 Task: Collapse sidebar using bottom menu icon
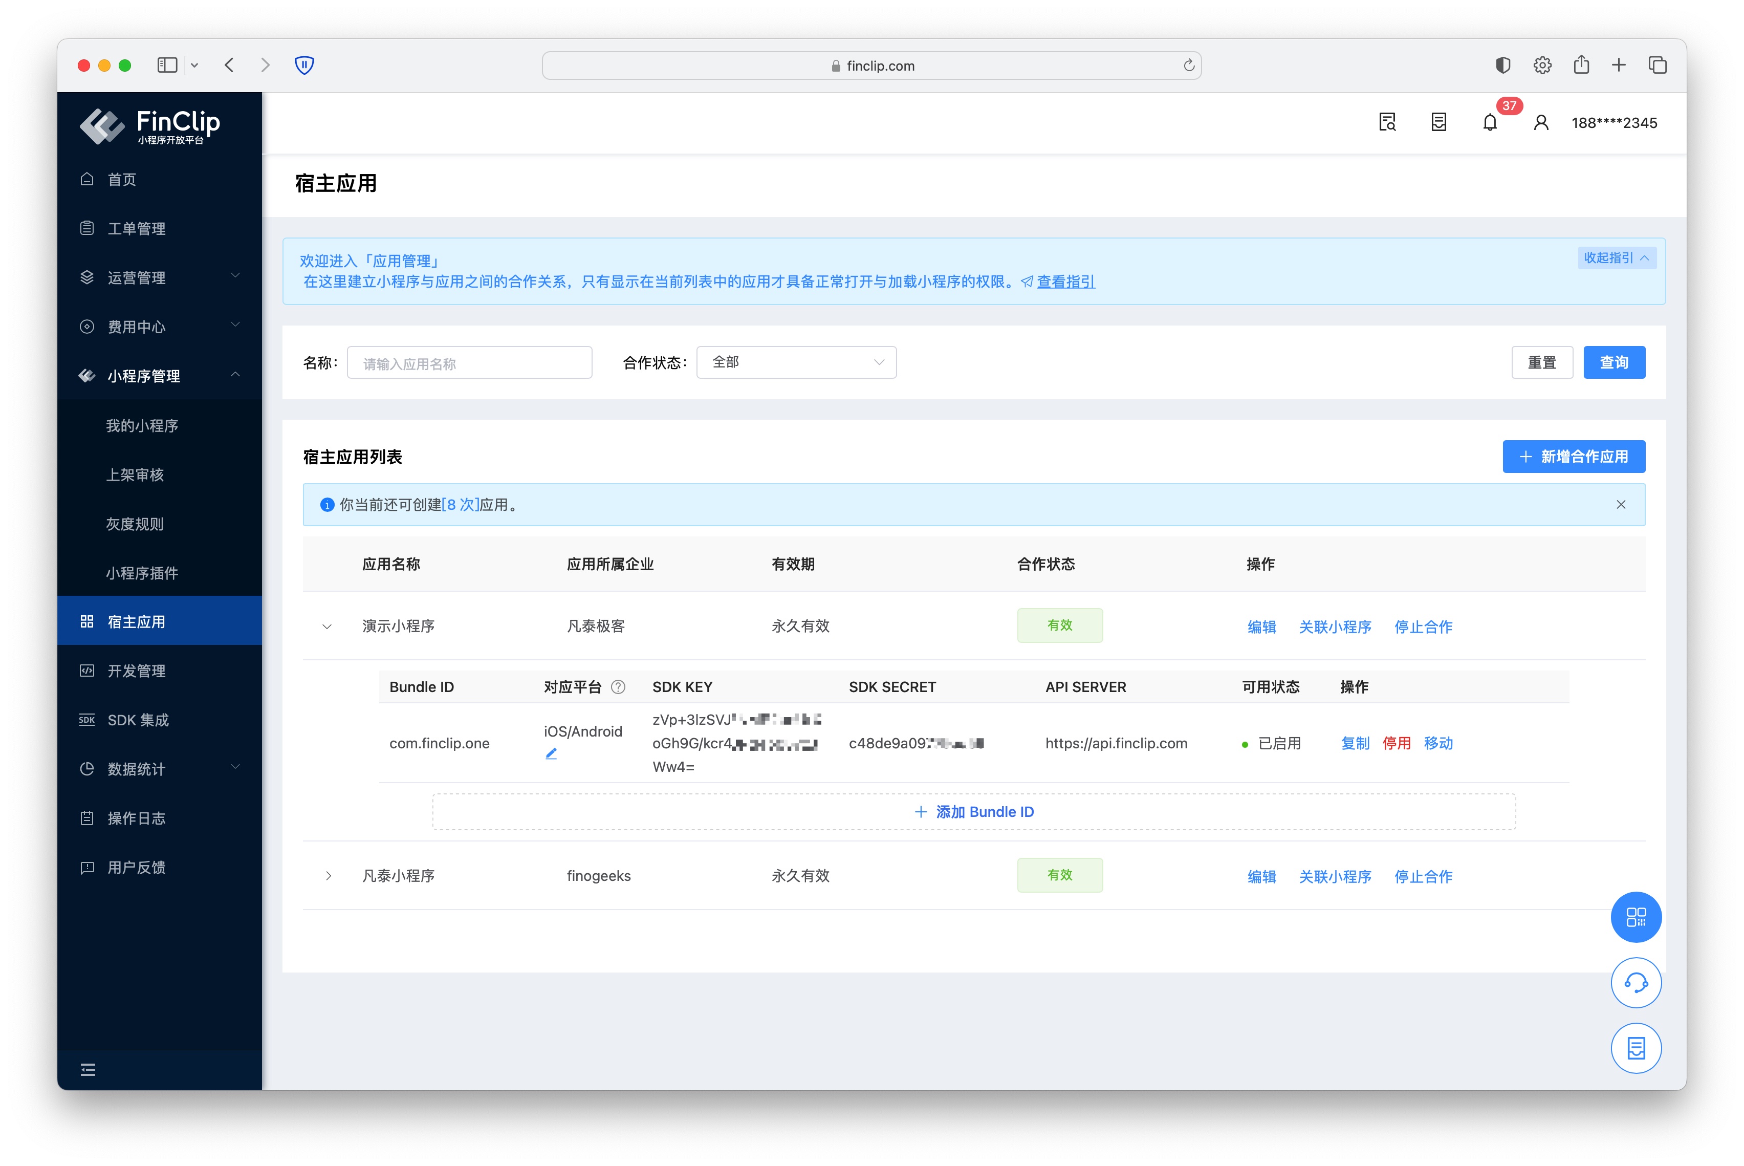point(88,1069)
